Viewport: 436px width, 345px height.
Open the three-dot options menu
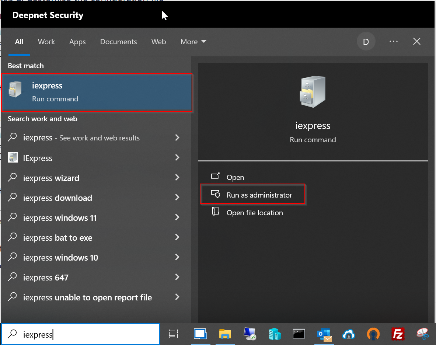coord(393,42)
